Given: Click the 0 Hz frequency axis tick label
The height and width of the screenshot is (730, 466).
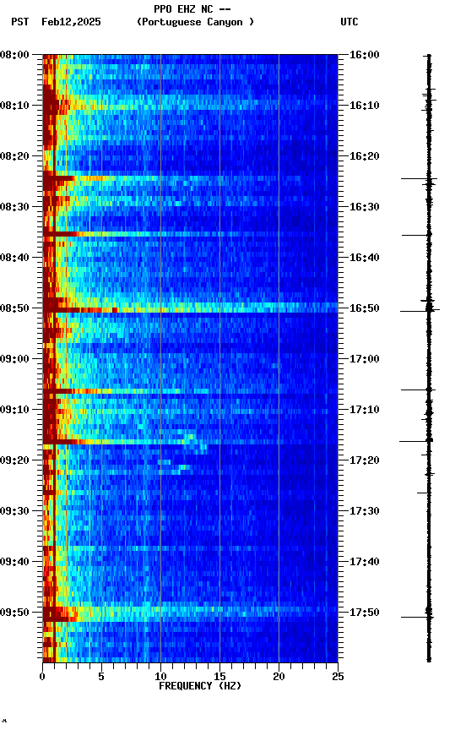Looking at the screenshot, I should pos(42,677).
